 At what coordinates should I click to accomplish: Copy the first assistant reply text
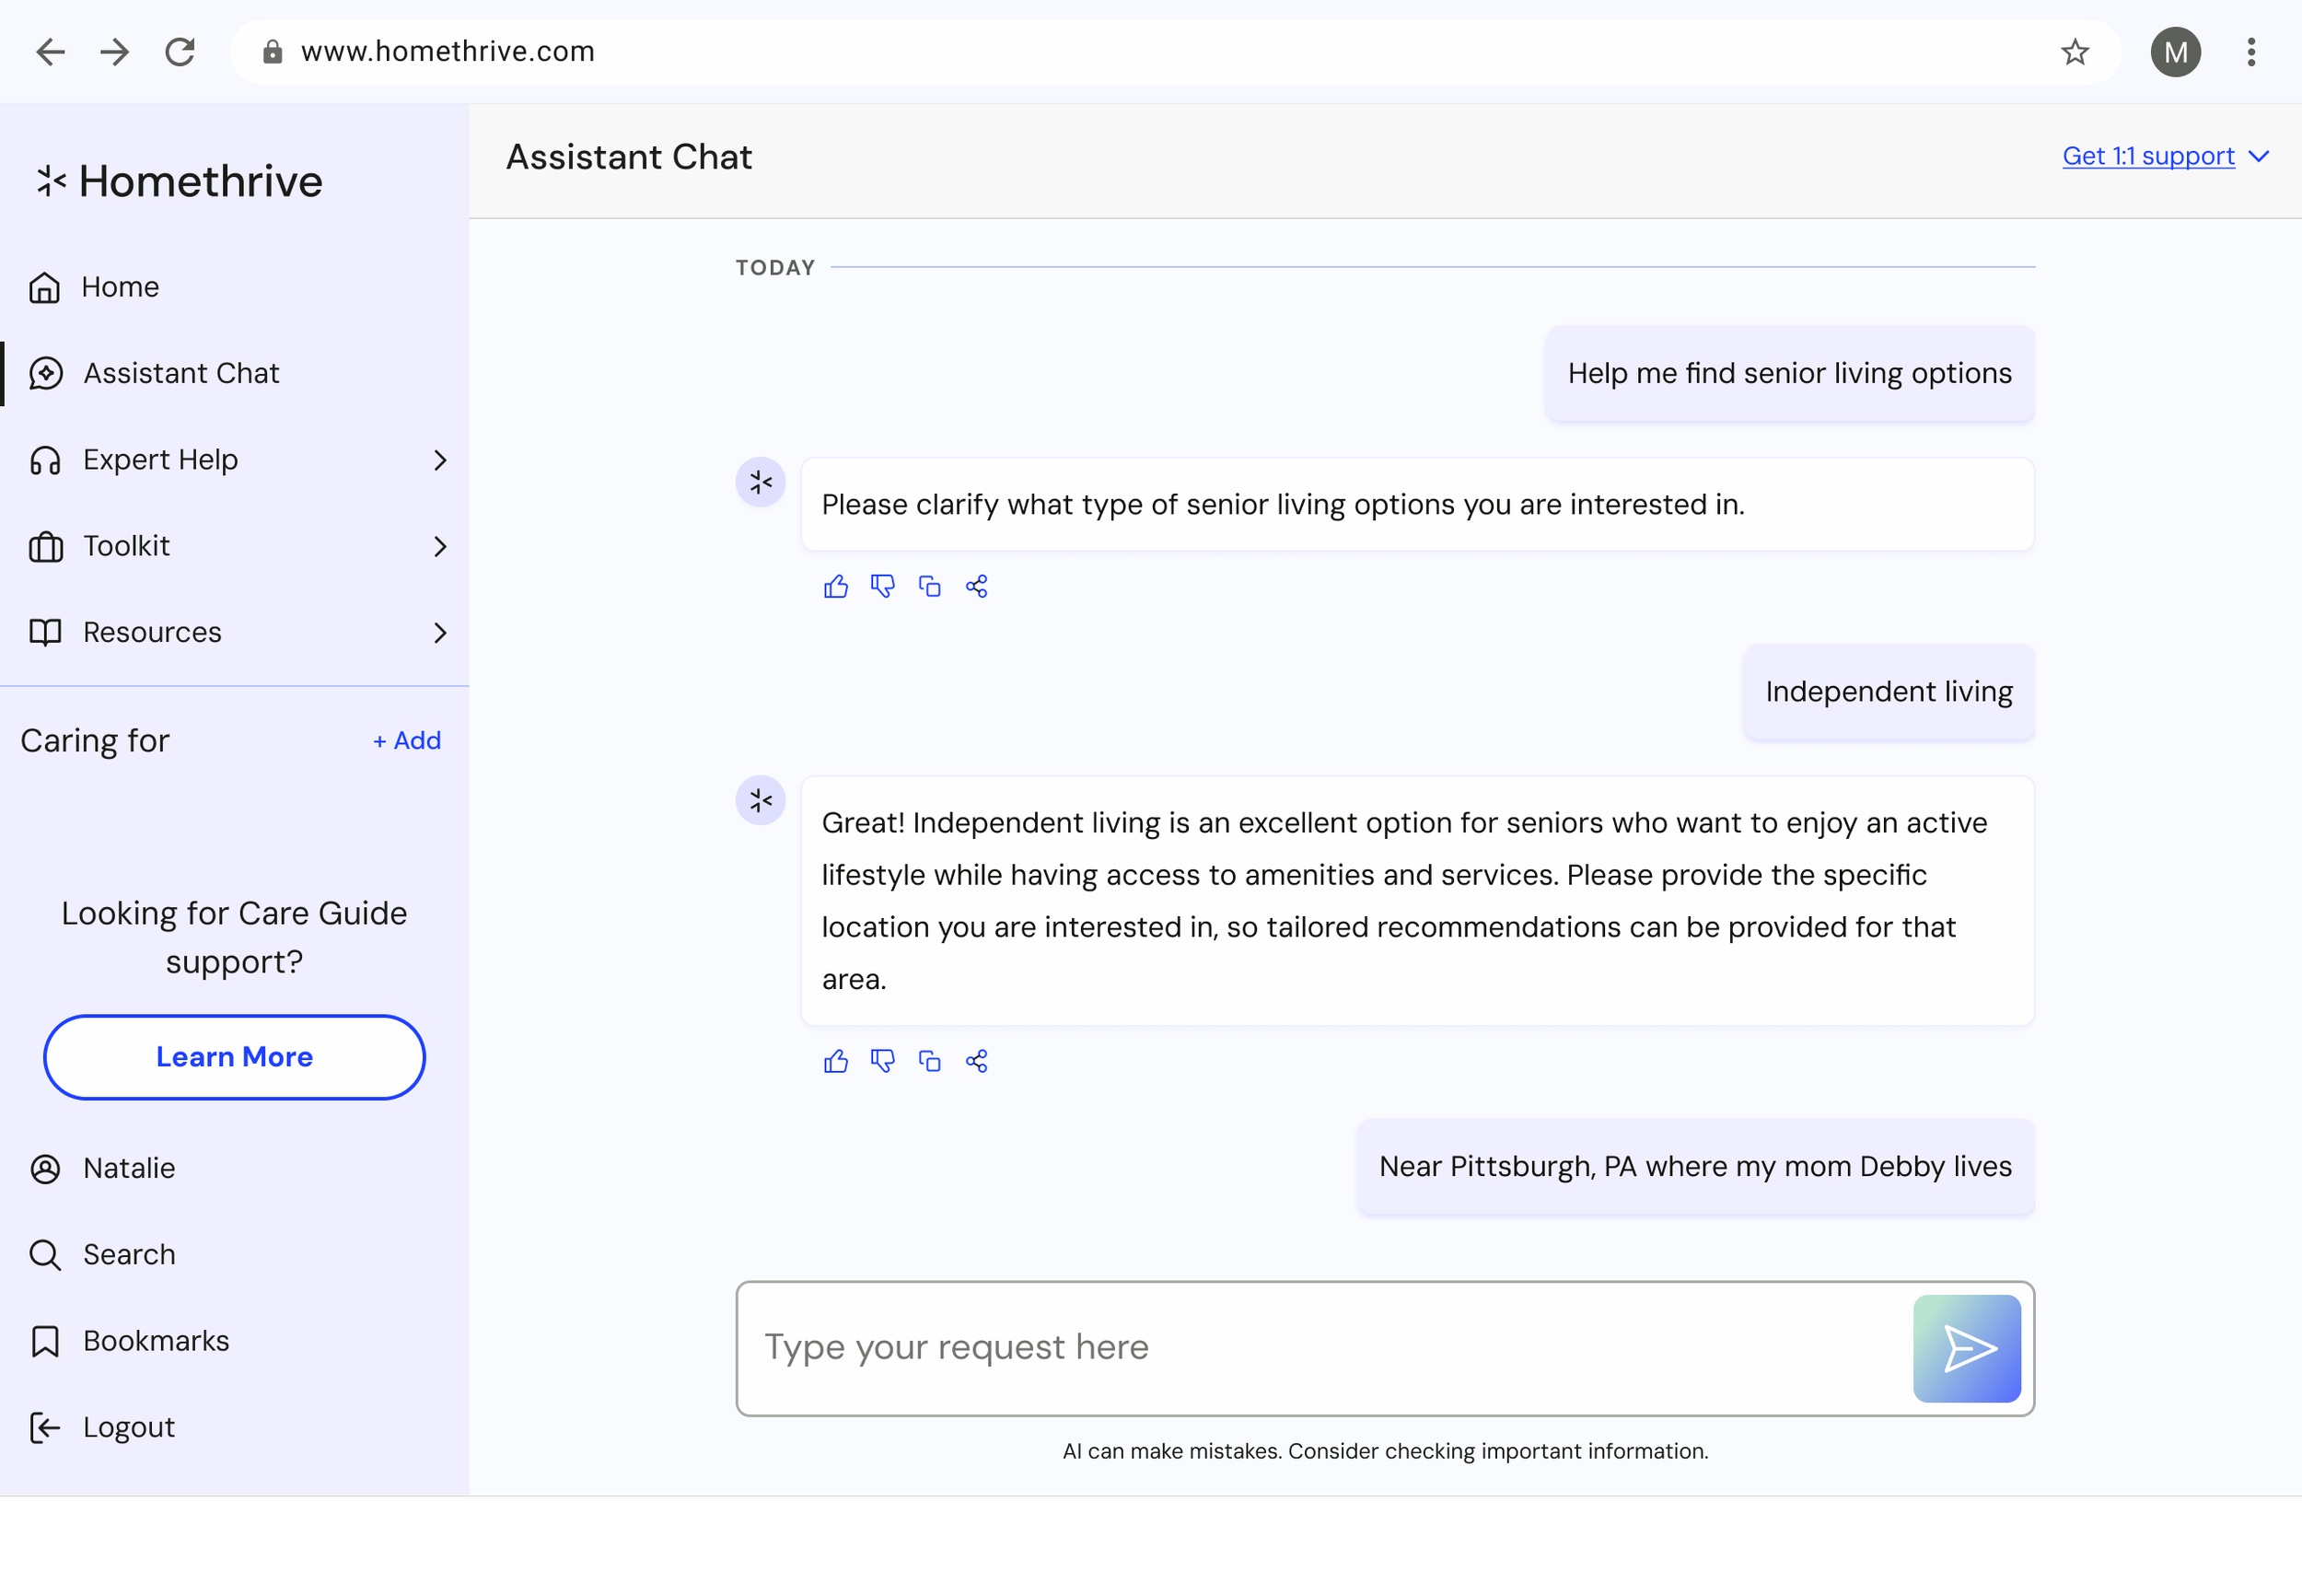coord(929,586)
